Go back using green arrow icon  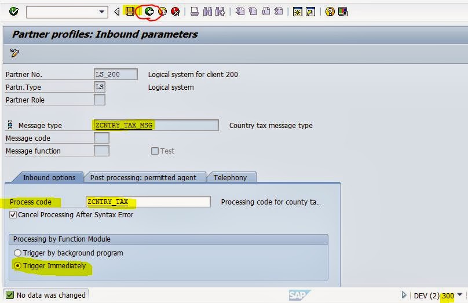(x=149, y=12)
